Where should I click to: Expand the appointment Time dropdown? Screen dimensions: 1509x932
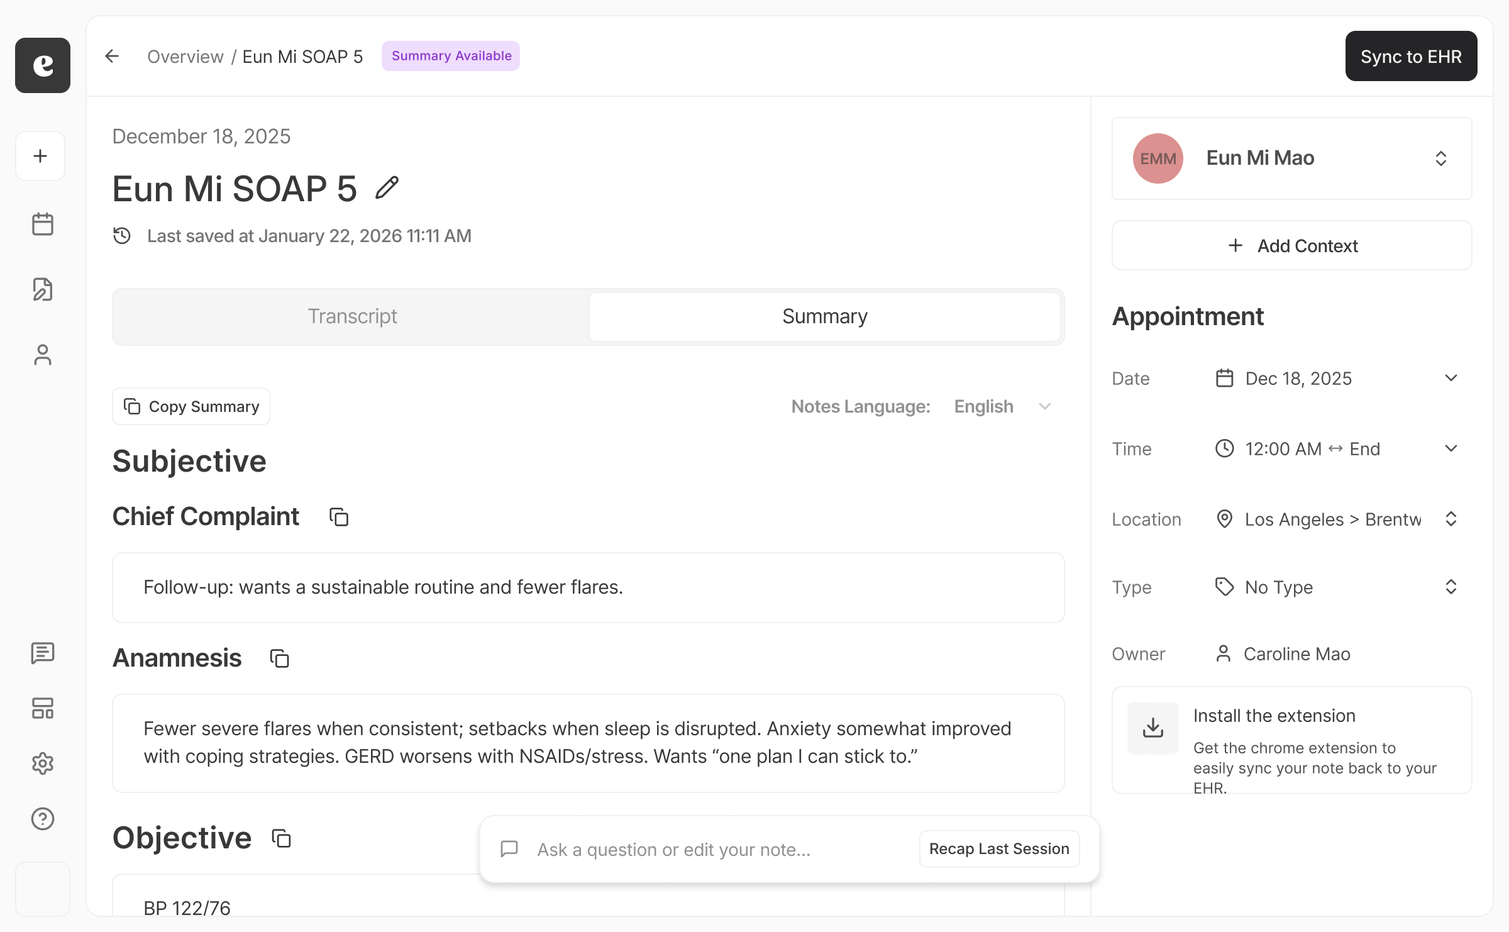pos(1336,449)
